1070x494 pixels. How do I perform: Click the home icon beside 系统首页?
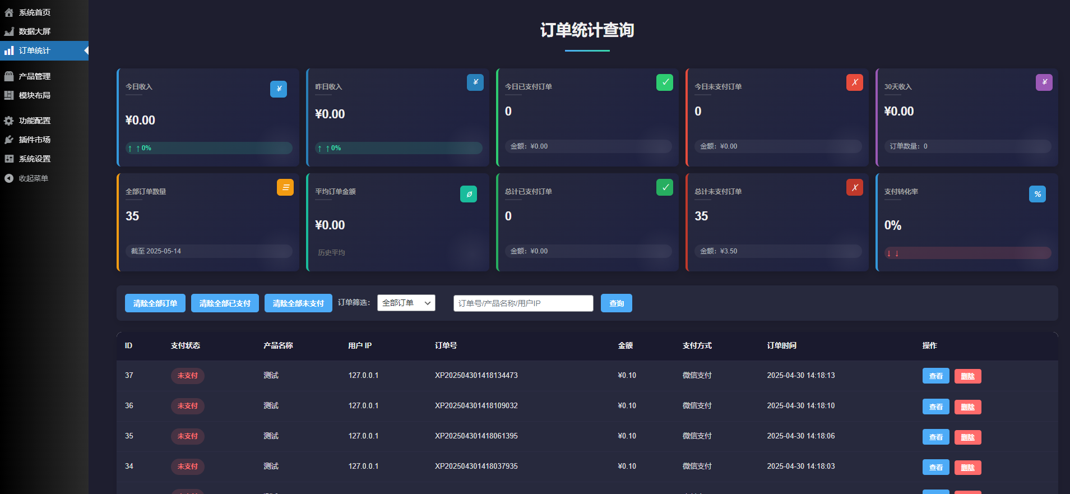pos(9,12)
